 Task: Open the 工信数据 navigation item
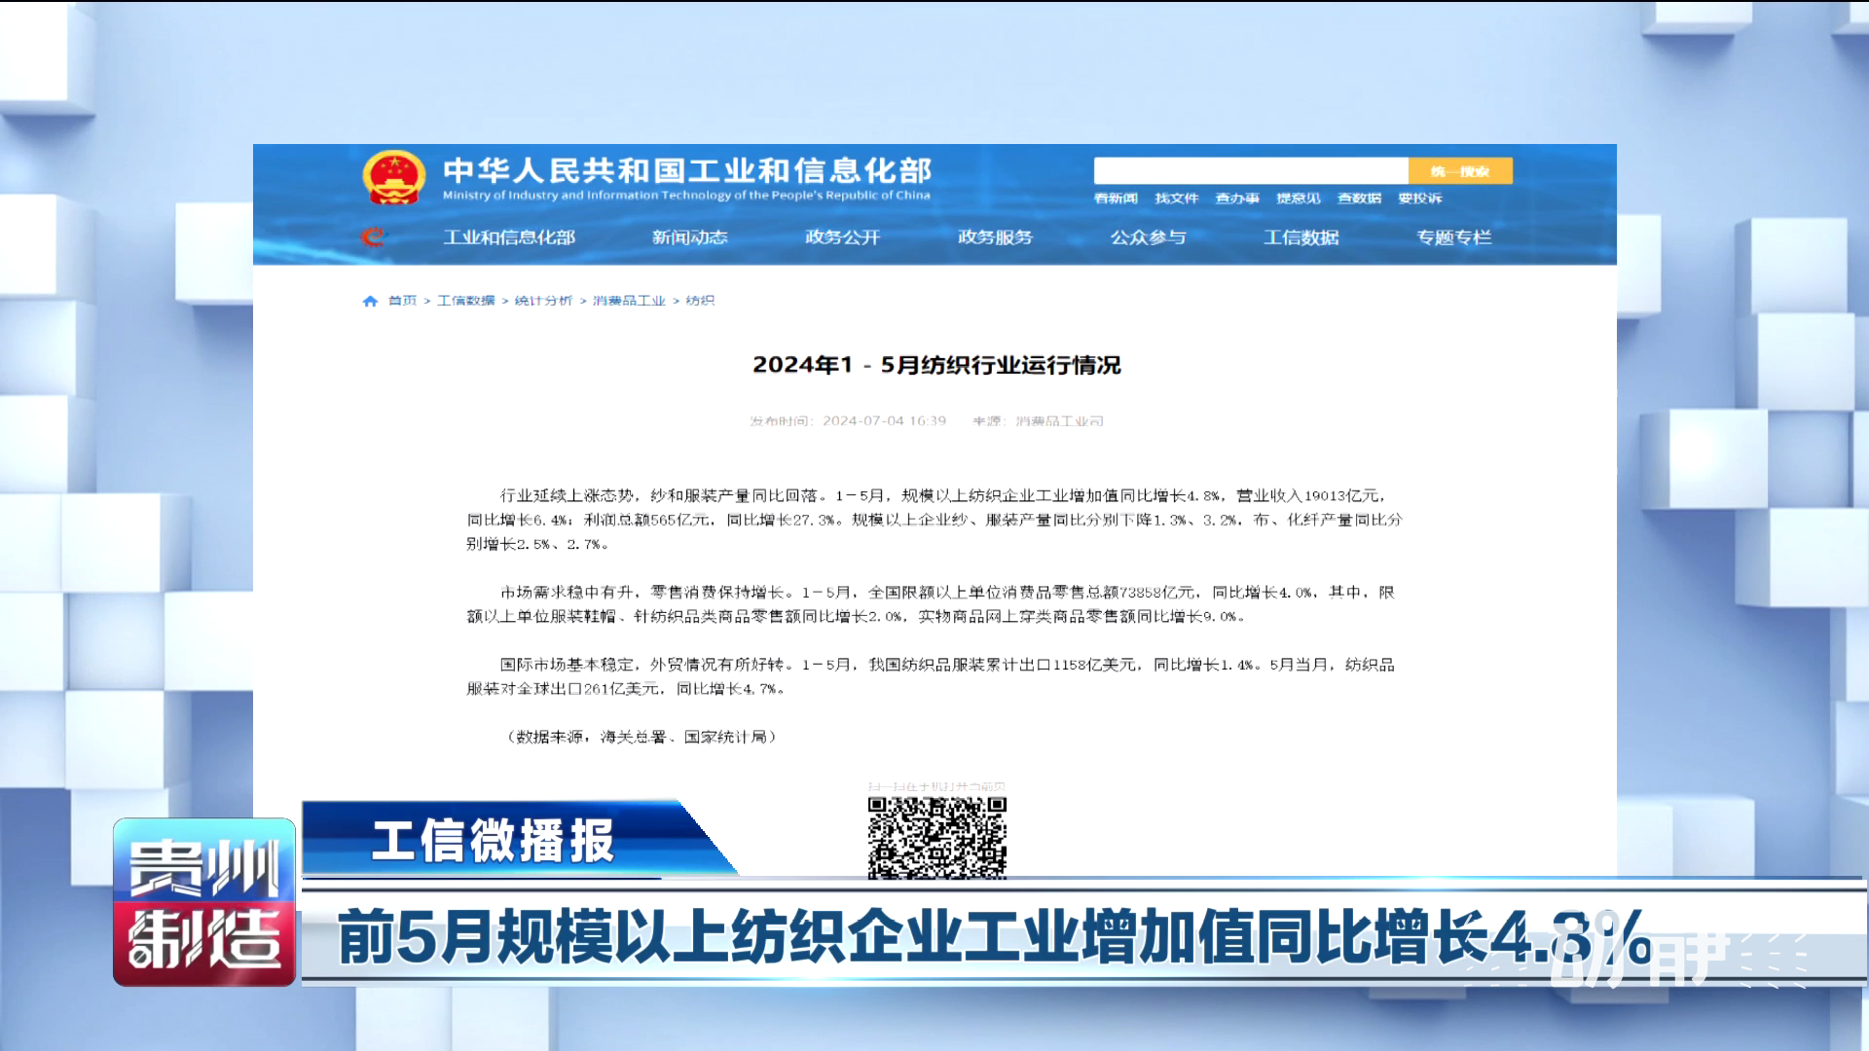coord(1301,237)
